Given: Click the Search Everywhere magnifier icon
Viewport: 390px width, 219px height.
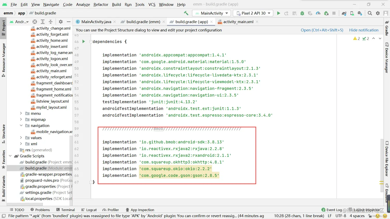Looking at the screenshot, I should click(x=370, y=13).
